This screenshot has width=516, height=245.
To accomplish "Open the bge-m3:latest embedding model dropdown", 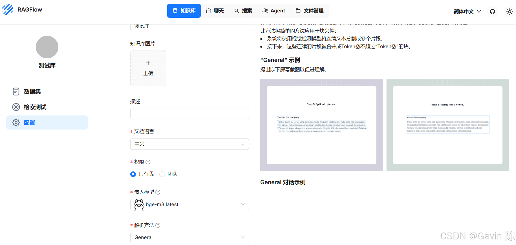I will click(x=189, y=205).
